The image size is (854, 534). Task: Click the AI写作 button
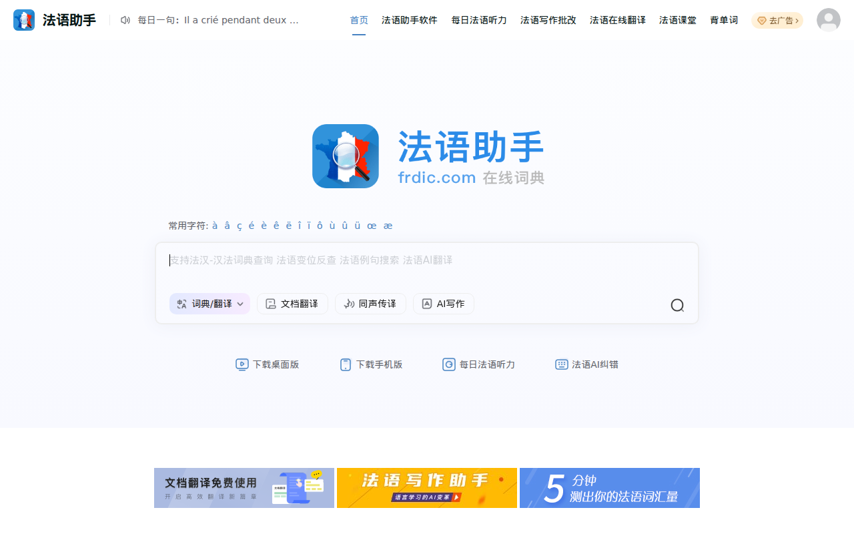pyautogui.click(x=444, y=304)
